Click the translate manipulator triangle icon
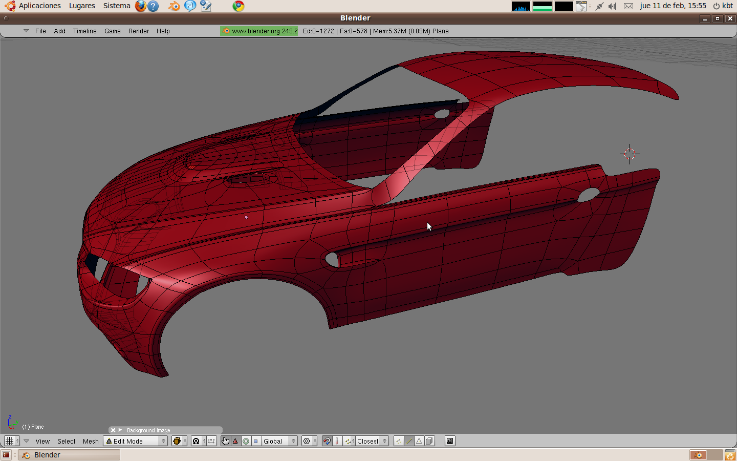Image resolution: width=737 pixels, height=461 pixels. (x=235, y=441)
